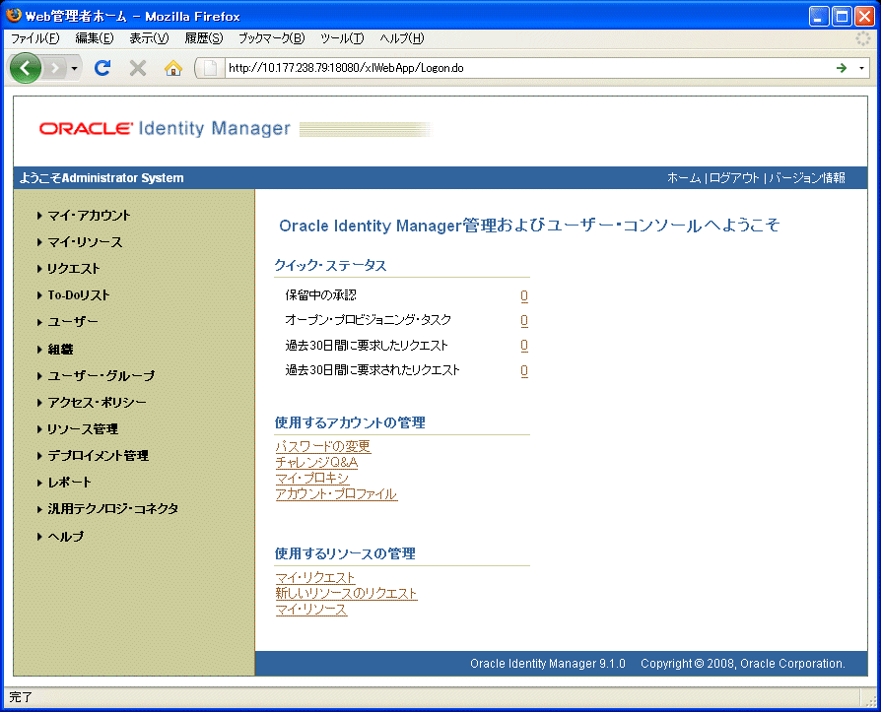Image resolution: width=881 pixels, height=712 pixels.
Task: Click the Oracle Identity Manager 9.1.0 footer text
Action: (x=548, y=664)
